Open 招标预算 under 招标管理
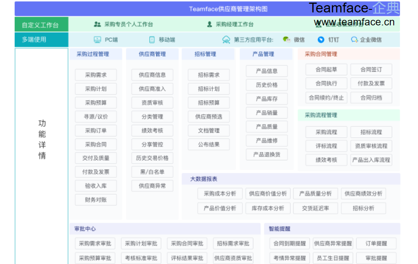The image size is (418, 264). point(209,103)
